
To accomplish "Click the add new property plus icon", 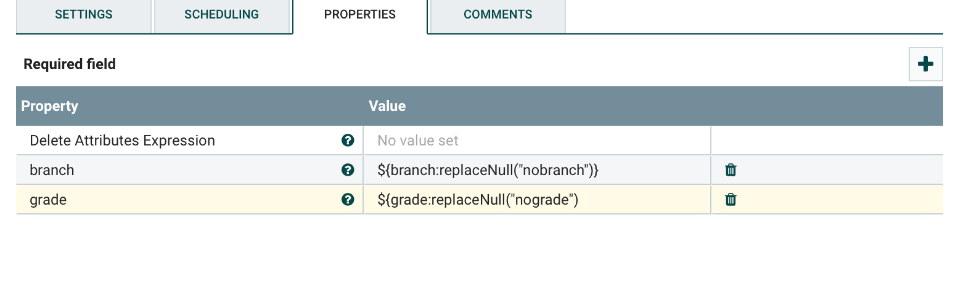I will coord(925,64).
